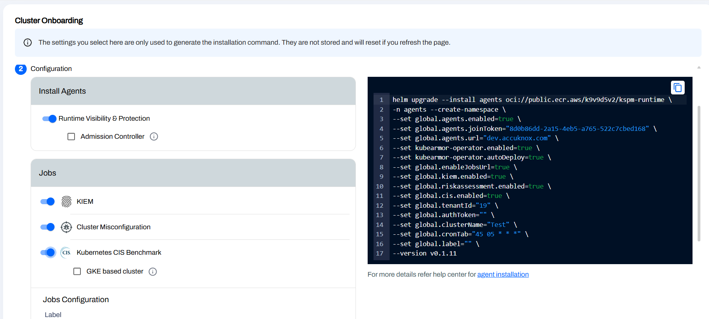
Task: Click the step 2 Configuration badge
Action: pyautogui.click(x=21, y=69)
